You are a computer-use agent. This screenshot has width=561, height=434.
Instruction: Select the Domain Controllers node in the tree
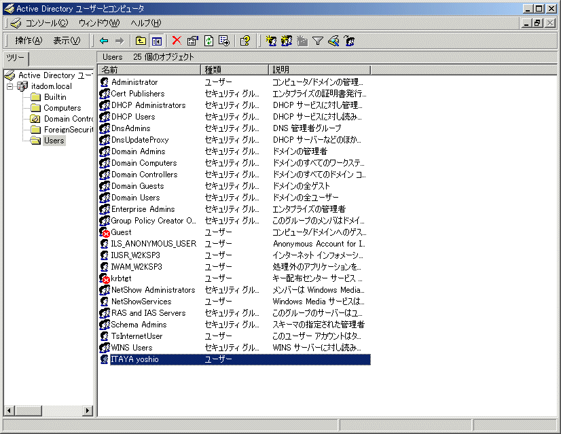click(69, 119)
